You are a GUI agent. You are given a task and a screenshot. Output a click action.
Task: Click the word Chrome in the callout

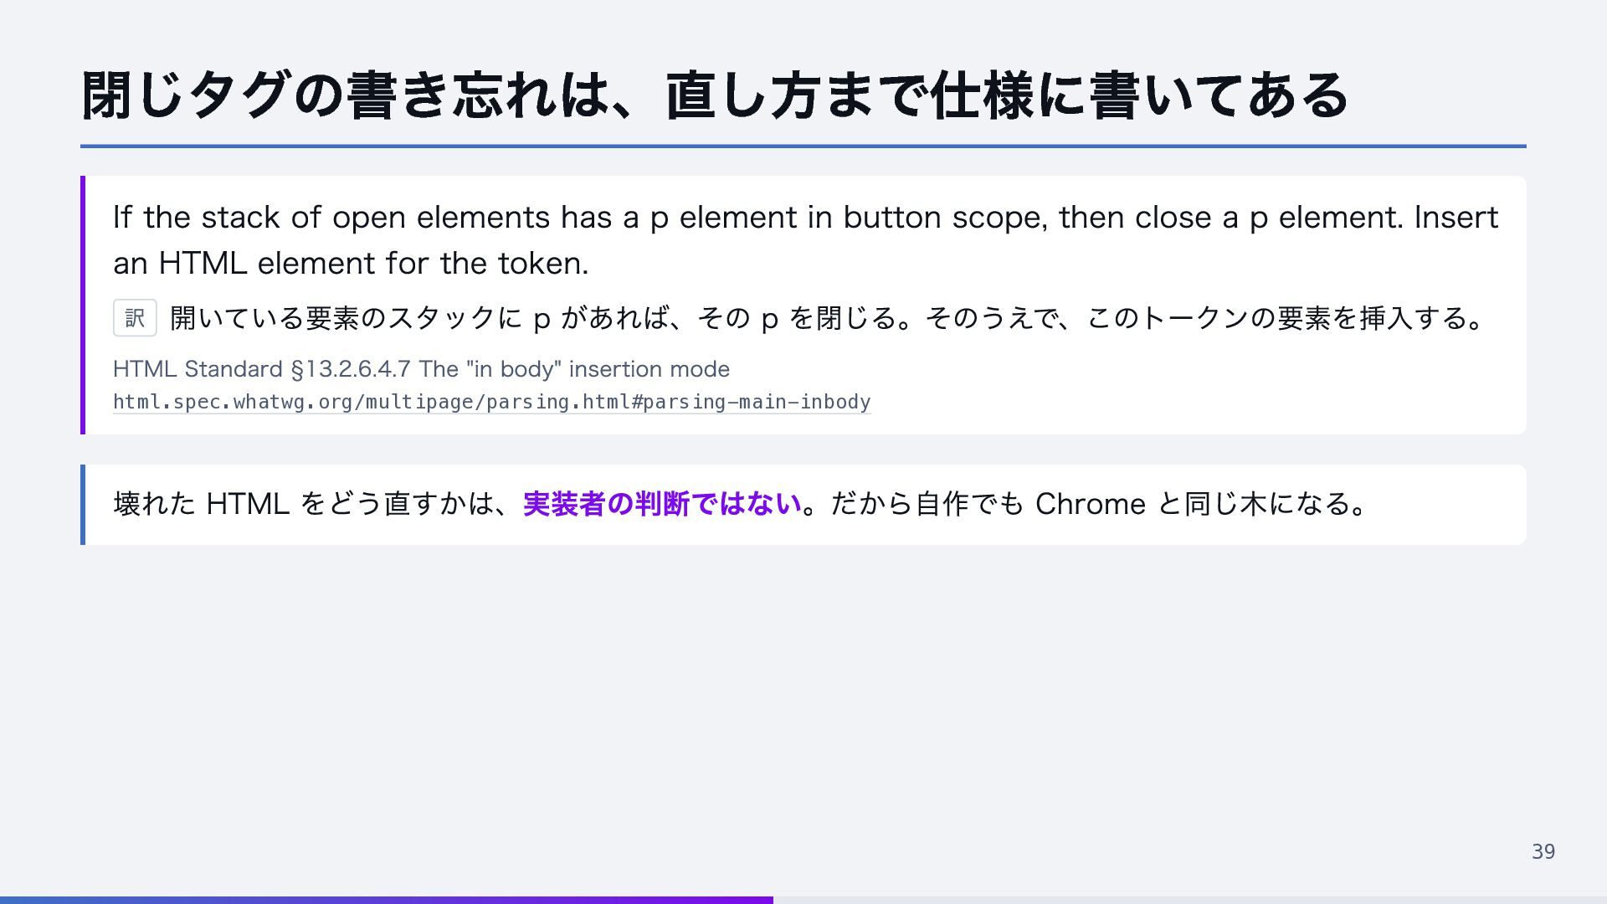coord(1090,504)
